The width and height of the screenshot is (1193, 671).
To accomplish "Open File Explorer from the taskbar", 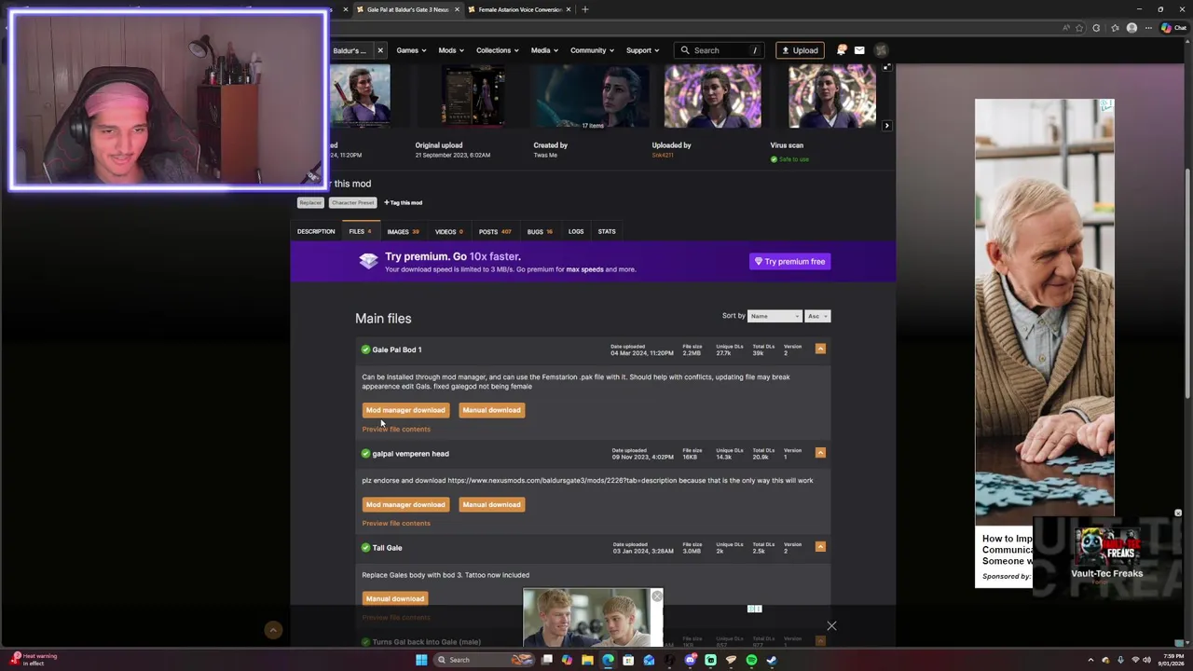I will [x=587, y=660].
